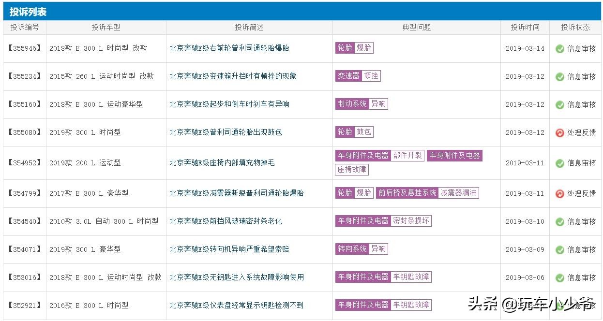Click 处理反馈 status text in row 355080
This screenshot has width=603, height=321.
click(582, 133)
